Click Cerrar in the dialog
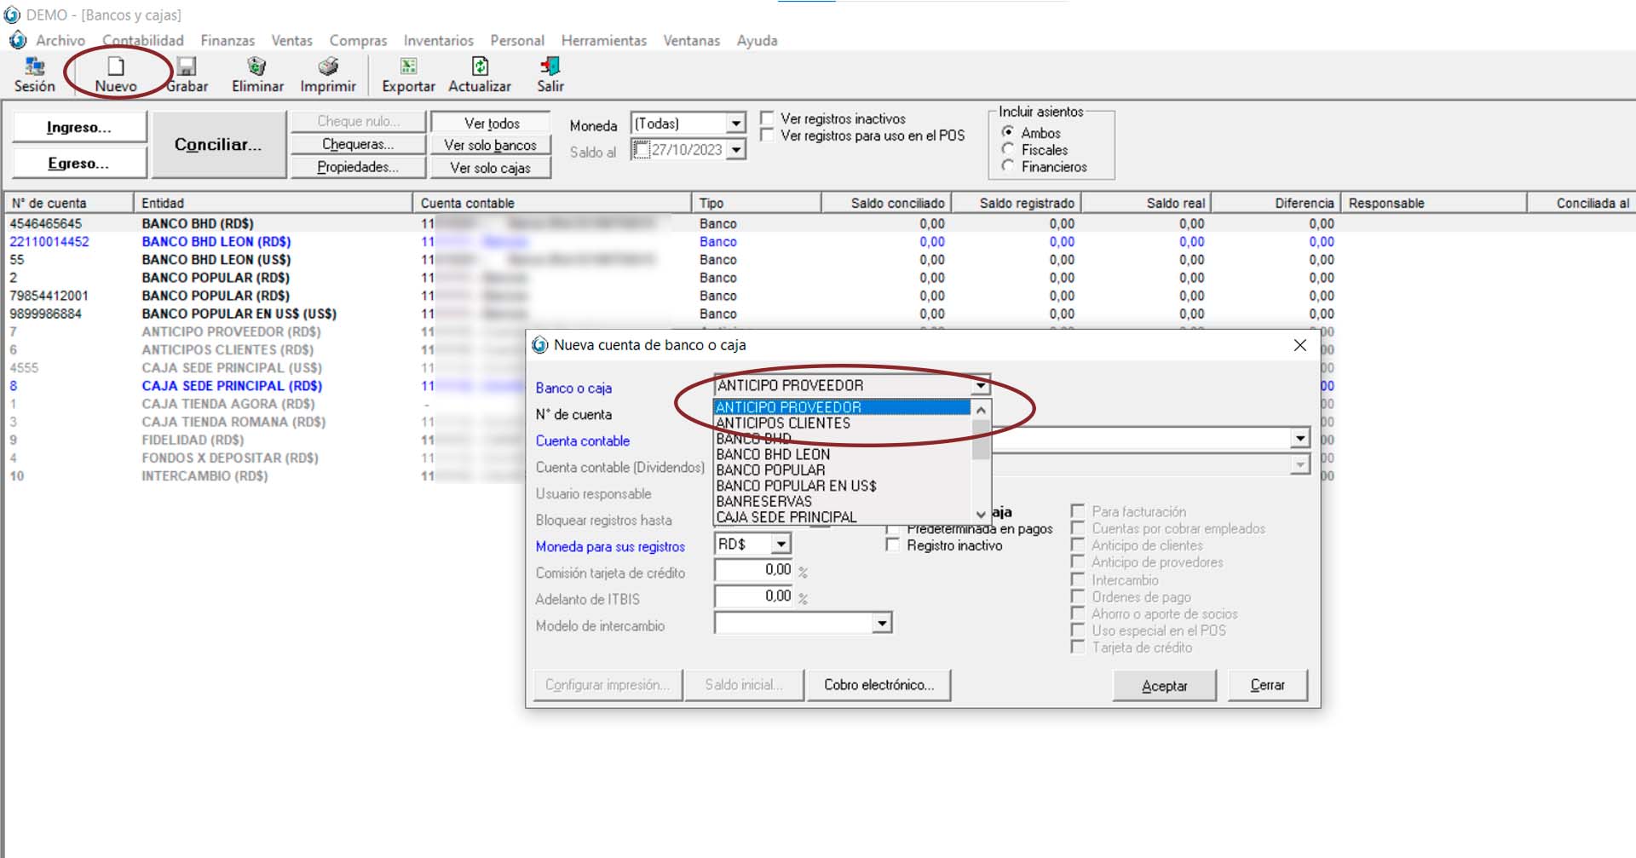Screen dimensions: 1636x858 [1267, 685]
